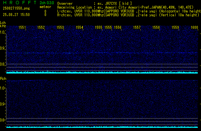The image size is (201, 131).
Task: Click the 1559 time marker
Action: coord(175,27)
